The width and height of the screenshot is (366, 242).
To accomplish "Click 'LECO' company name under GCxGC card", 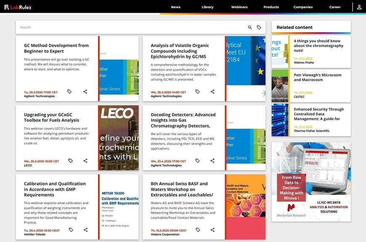I will (28, 165).
